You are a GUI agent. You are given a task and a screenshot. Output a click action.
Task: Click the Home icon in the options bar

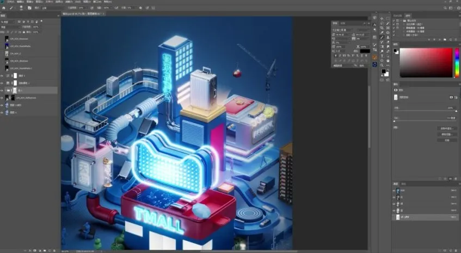[x=3, y=8]
